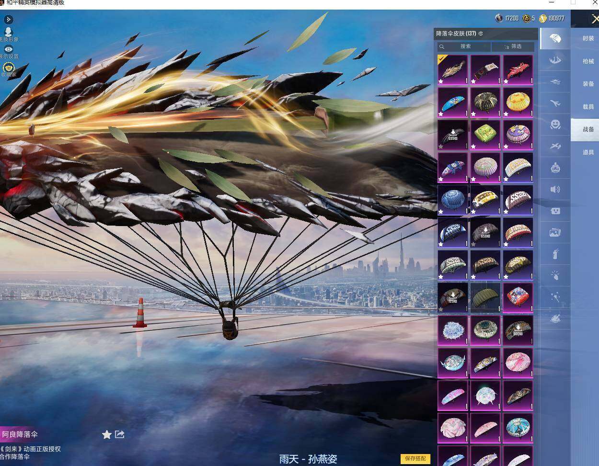This screenshot has height=466, width=599.
Task: Switch to the 枪械 tab
Action: click(588, 61)
